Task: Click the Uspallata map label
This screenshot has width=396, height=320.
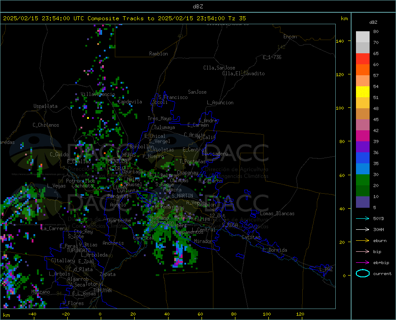Action: (45, 106)
